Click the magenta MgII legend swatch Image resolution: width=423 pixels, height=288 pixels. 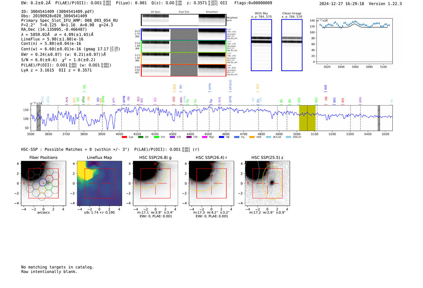click(205, 137)
